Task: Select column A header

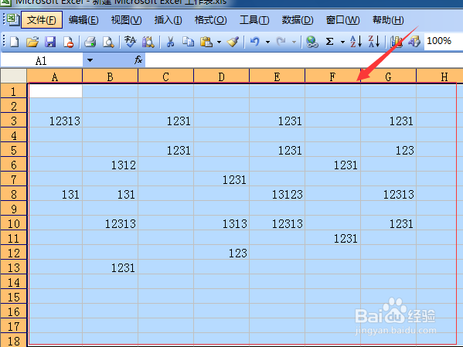Action: [x=55, y=77]
